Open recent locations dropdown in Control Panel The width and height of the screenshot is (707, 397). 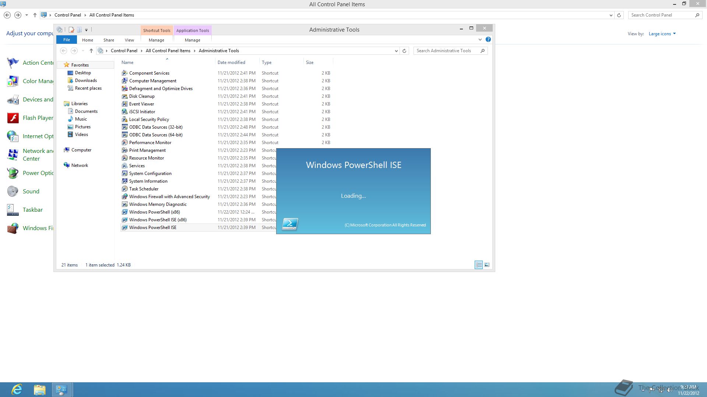click(27, 15)
